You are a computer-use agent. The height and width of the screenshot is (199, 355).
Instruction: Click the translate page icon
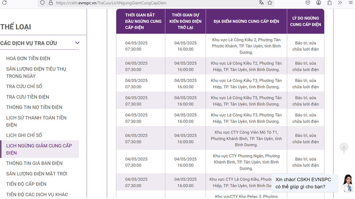click(261, 3)
